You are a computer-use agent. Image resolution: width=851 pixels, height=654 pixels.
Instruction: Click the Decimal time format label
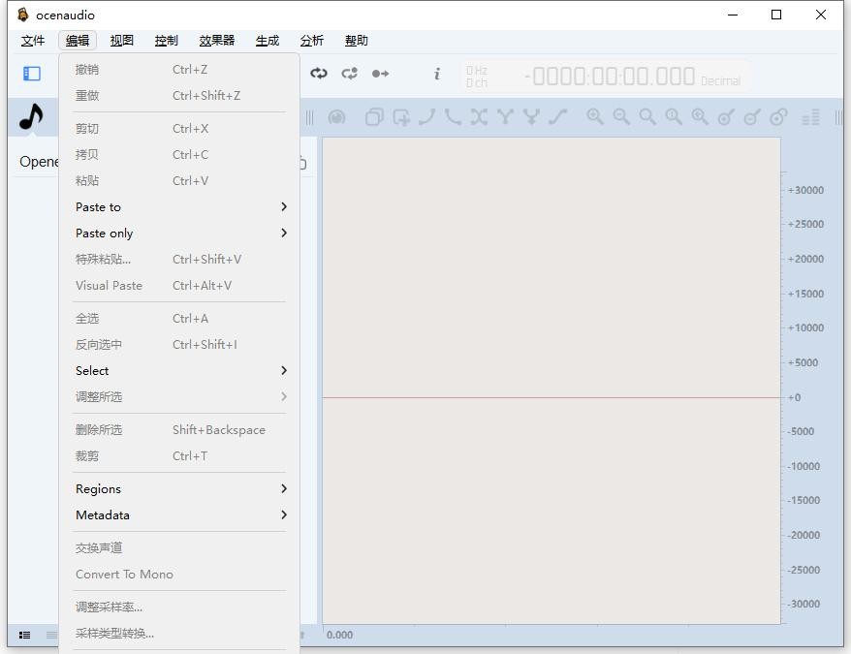[x=720, y=81]
